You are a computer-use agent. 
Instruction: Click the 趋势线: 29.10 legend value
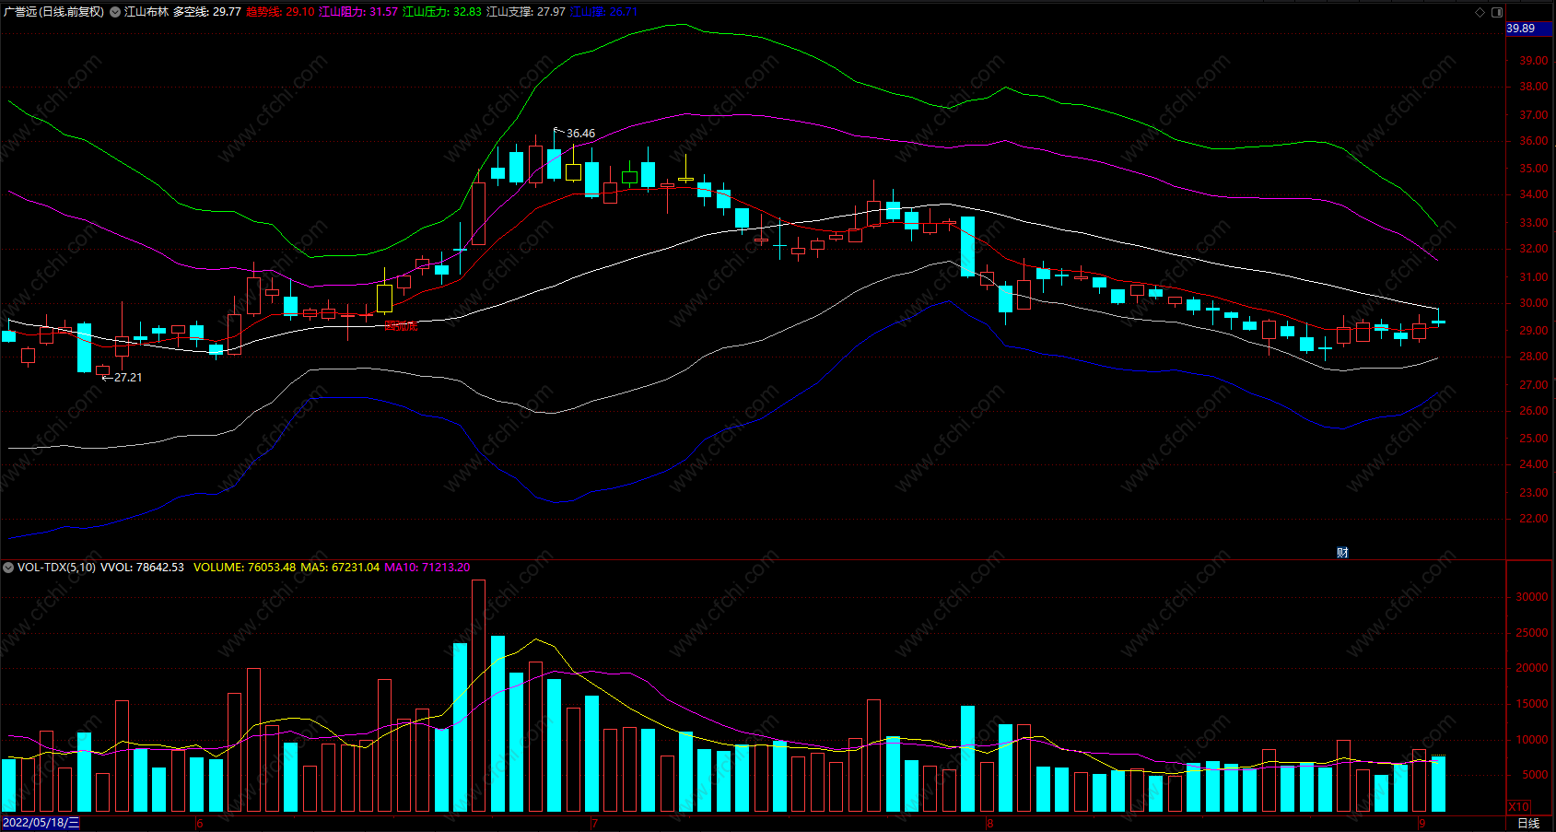click(x=280, y=12)
